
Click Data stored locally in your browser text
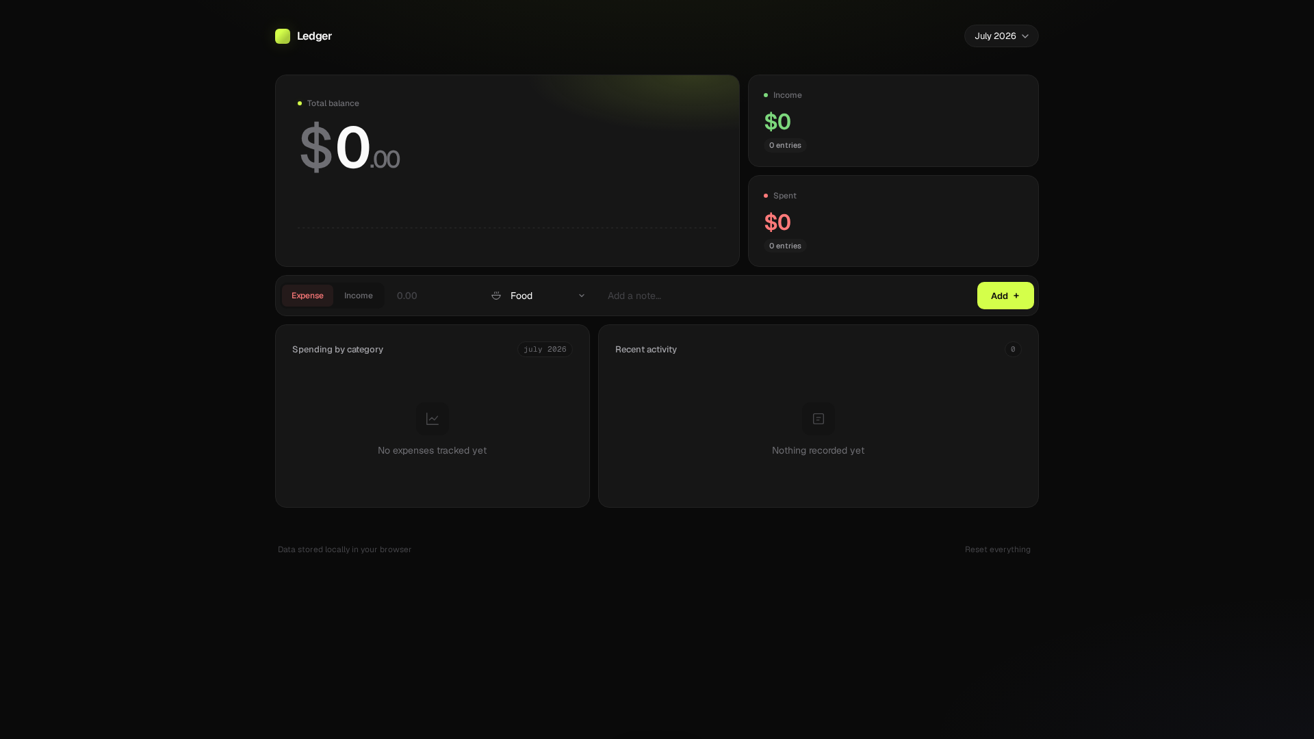[345, 549]
